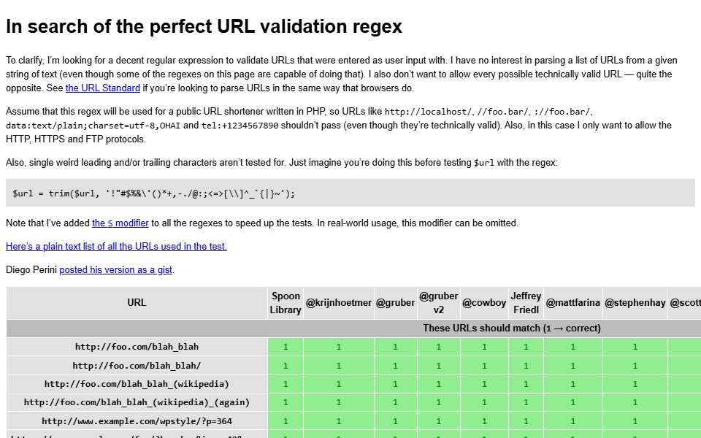Click the Jeffrey Friedl column header
Viewport: 701px width, 438px height.
[x=526, y=303]
